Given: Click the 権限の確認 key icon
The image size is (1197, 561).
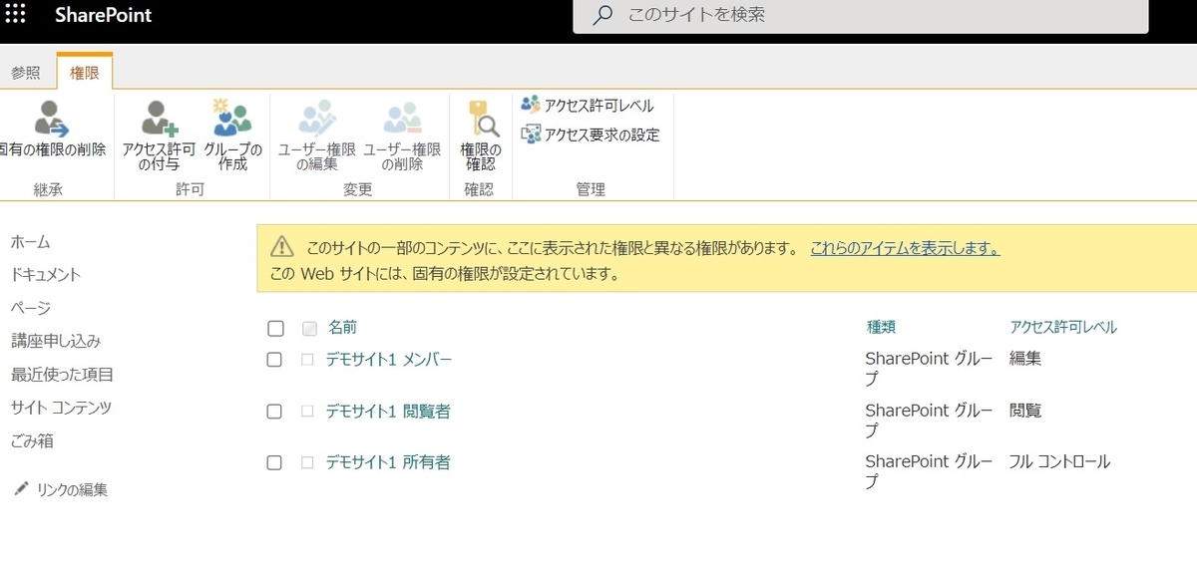Looking at the screenshot, I should pyautogui.click(x=483, y=118).
